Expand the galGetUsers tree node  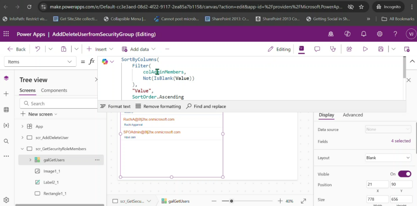tap(30, 160)
